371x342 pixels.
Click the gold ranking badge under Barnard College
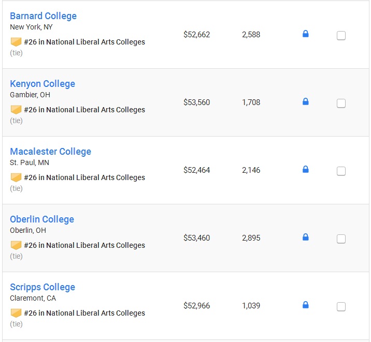(16, 42)
